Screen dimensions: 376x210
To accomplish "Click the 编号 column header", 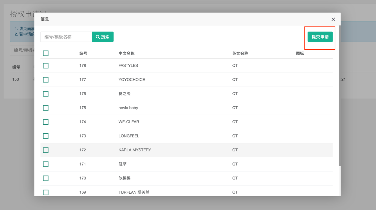I will coord(83,53).
